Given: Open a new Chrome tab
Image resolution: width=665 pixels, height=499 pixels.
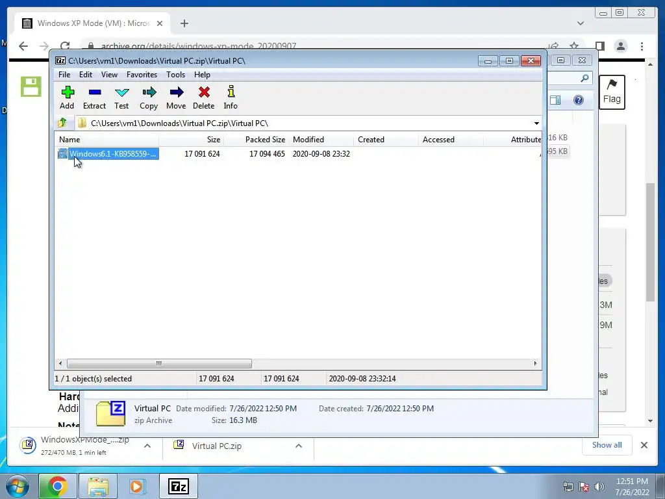Looking at the screenshot, I should (x=184, y=23).
